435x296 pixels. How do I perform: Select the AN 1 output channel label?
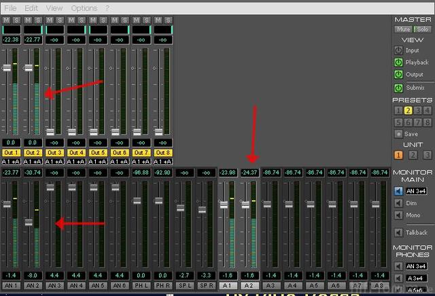click(x=11, y=285)
